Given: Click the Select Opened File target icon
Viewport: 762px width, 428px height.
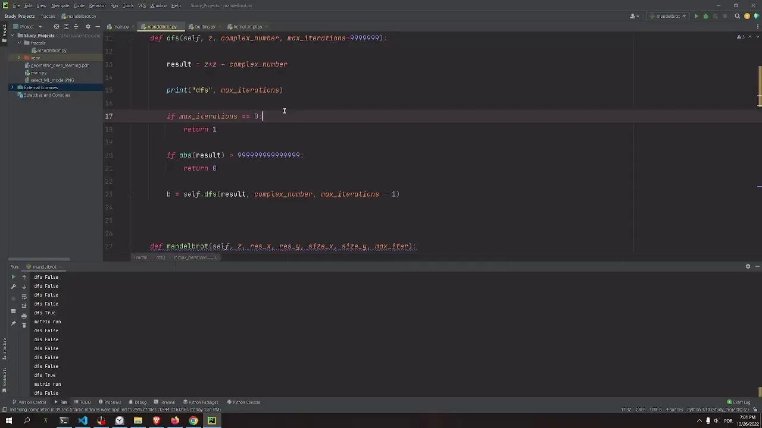Looking at the screenshot, I should pyautogui.click(x=57, y=27).
